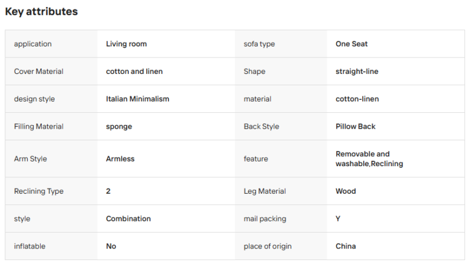Click the One Seat sofa type value

point(351,43)
